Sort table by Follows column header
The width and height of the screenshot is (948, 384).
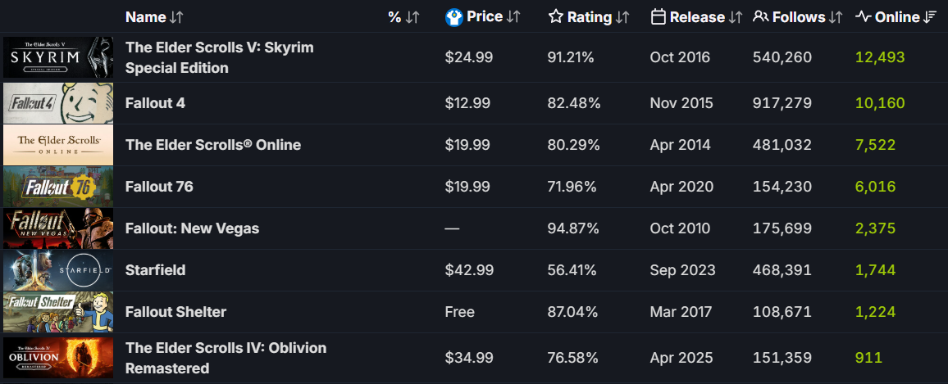[799, 17]
